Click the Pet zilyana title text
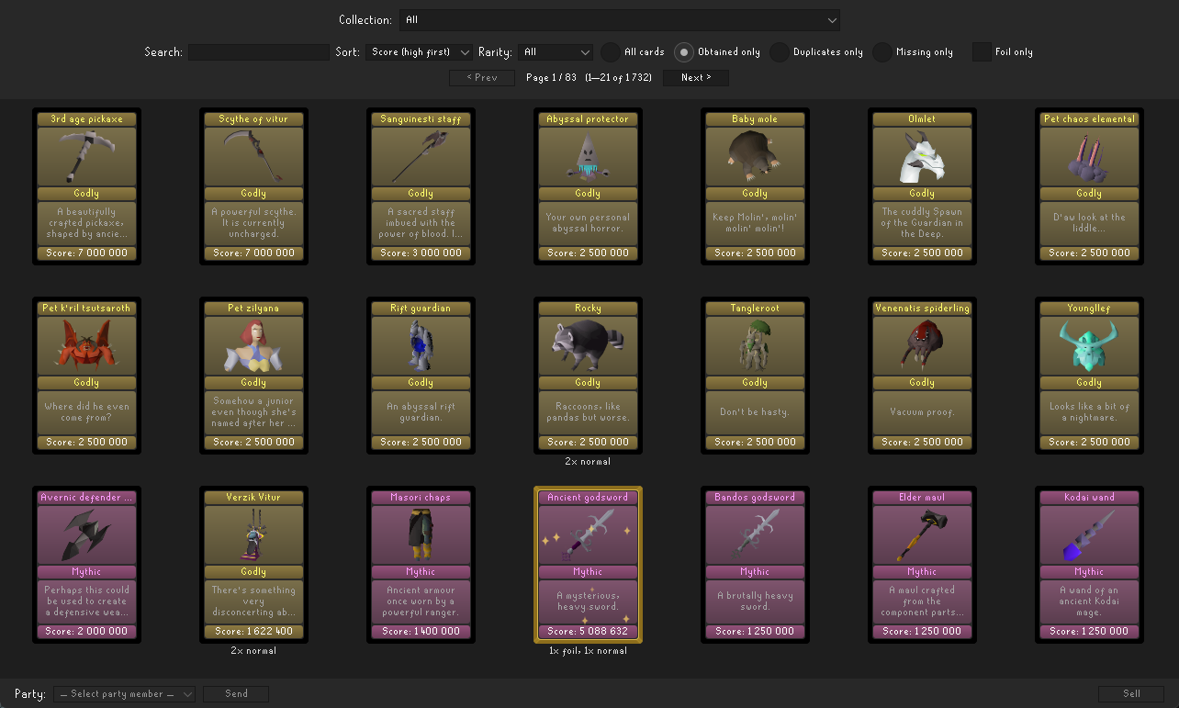 point(253,308)
